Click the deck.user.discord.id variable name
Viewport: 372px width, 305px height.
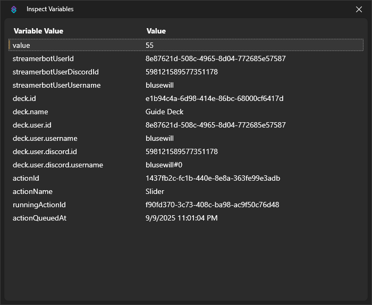coord(45,151)
